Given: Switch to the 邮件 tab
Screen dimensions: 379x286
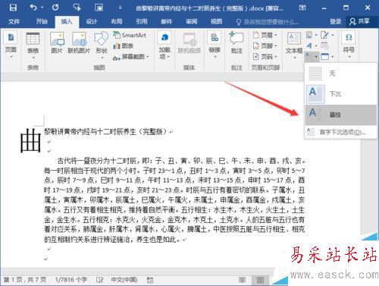Looking at the screenshot, I should point(167,21).
